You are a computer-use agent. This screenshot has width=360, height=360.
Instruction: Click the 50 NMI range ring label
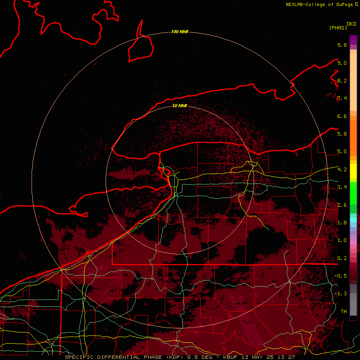[x=180, y=106]
